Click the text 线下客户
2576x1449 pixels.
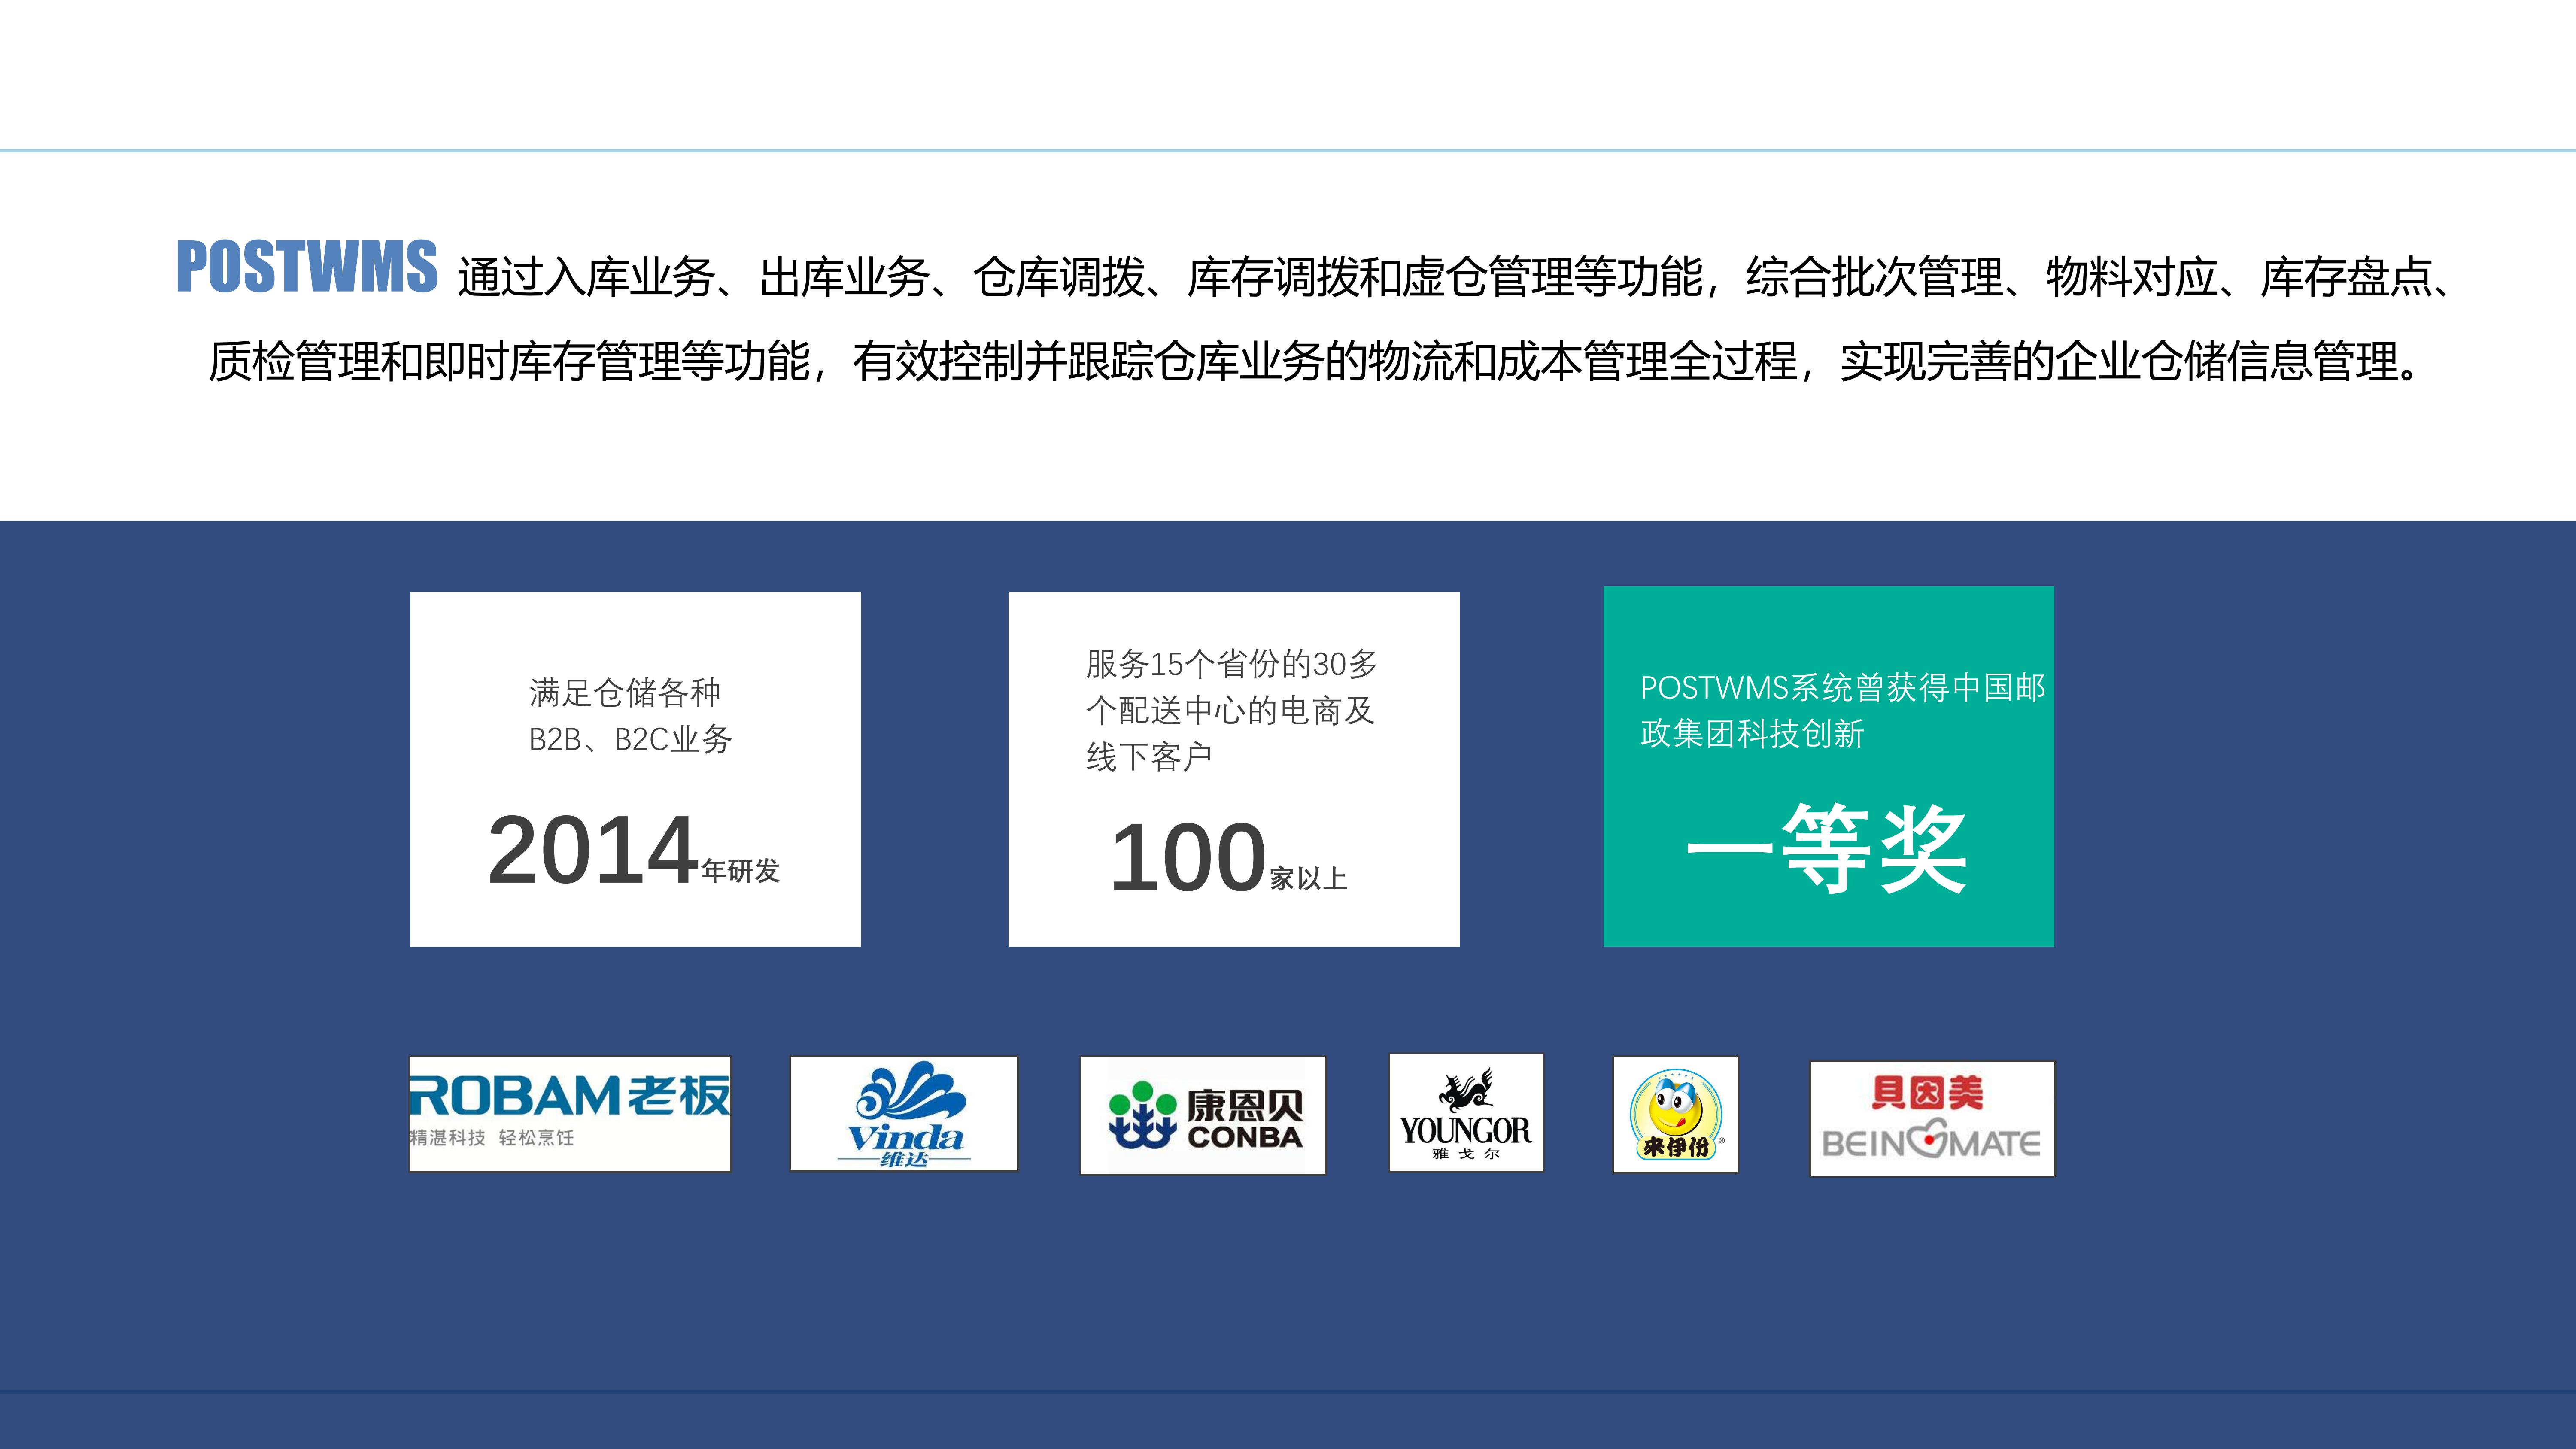[x=1149, y=757]
